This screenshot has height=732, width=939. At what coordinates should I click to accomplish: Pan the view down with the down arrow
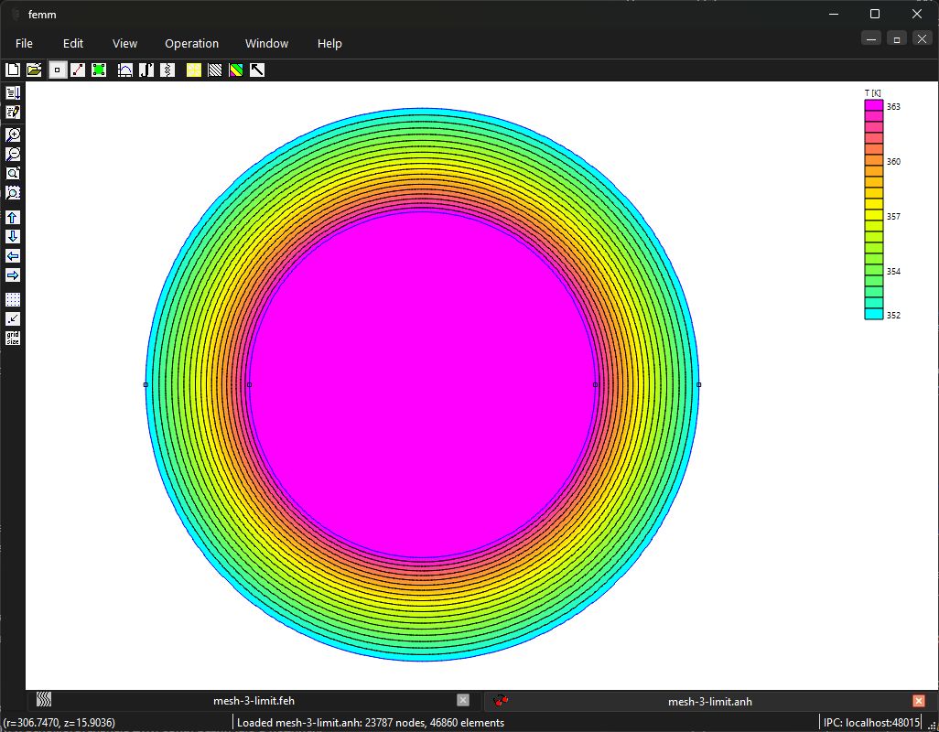(13, 236)
